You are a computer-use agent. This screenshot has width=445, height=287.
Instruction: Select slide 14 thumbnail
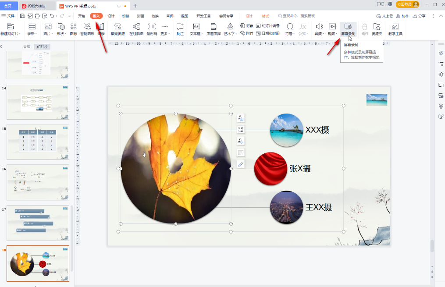[x=38, y=102]
